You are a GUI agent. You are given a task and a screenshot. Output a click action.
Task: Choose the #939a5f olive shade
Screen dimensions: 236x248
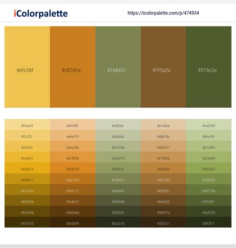118,168
